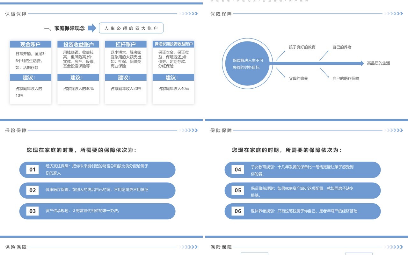Select the label 自己的养老
The height and width of the screenshot is (255, 408).
tap(342, 47)
